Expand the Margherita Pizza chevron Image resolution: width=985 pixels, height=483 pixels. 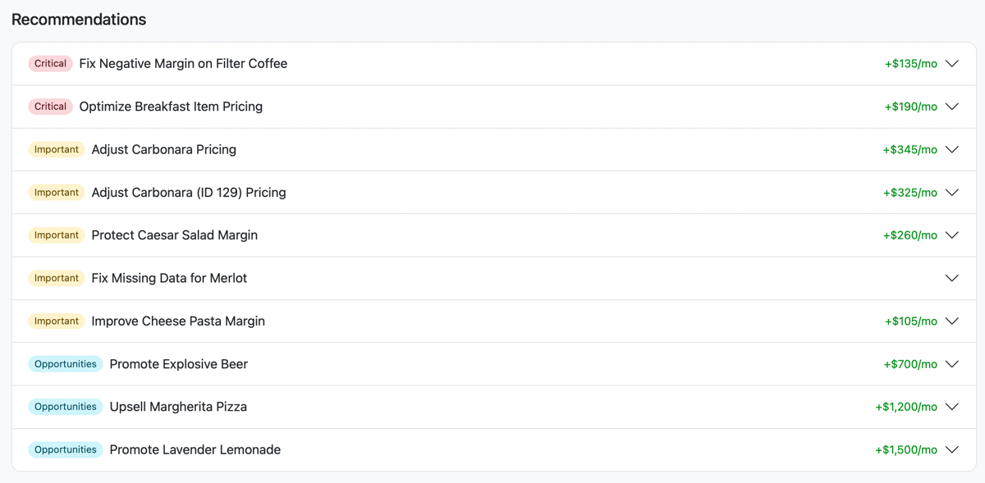pyautogui.click(x=952, y=407)
